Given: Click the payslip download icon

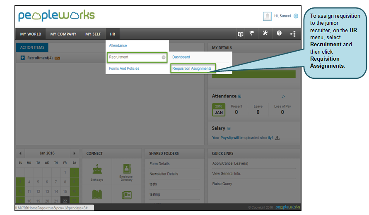Looking at the screenshot, I should point(277,138).
